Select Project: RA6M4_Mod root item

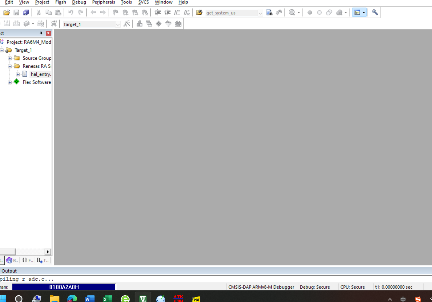pyautogui.click(x=29, y=42)
